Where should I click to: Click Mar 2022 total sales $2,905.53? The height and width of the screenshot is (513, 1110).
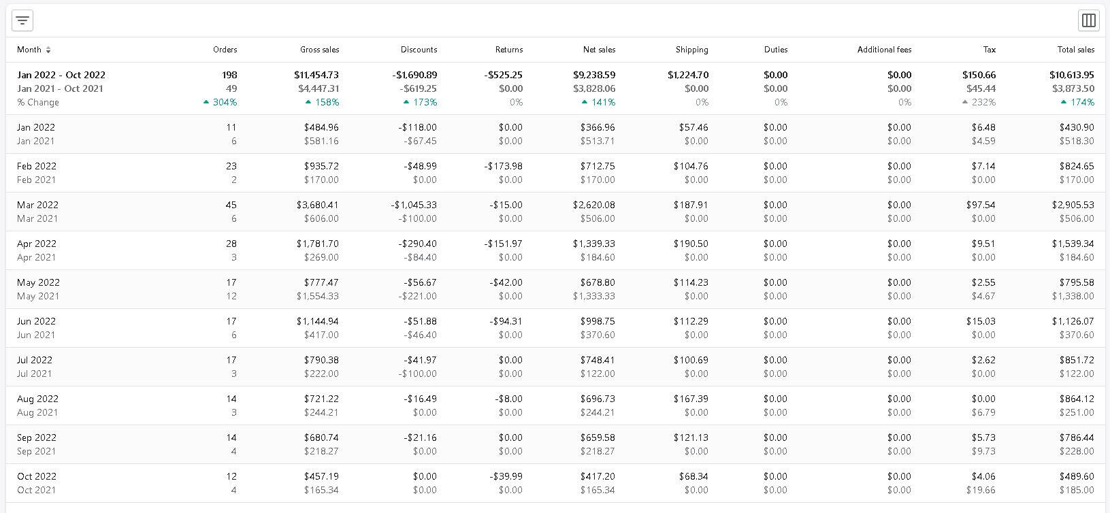click(1073, 205)
